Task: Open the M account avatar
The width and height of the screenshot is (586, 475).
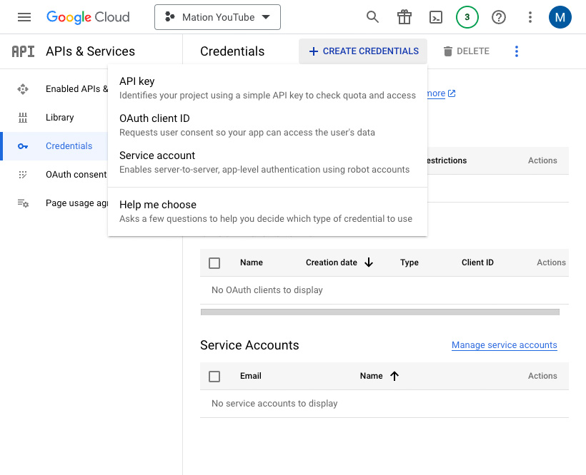Action: tap(560, 17)
